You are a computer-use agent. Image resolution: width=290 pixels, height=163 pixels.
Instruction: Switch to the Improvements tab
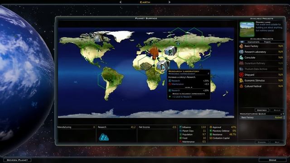[253, 42]
